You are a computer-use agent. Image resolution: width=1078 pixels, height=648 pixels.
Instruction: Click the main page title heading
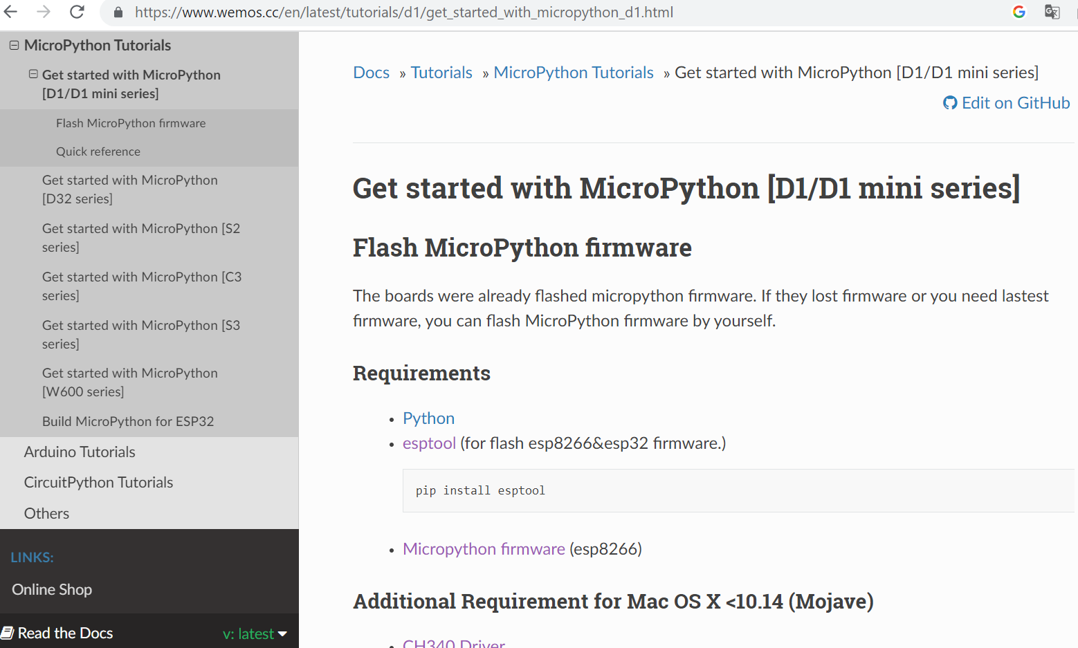tap(686, 188)
